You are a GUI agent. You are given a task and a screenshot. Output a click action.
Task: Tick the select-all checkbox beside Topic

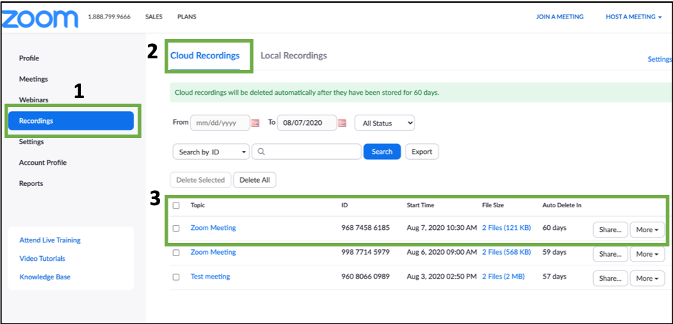tap(176, 205)
